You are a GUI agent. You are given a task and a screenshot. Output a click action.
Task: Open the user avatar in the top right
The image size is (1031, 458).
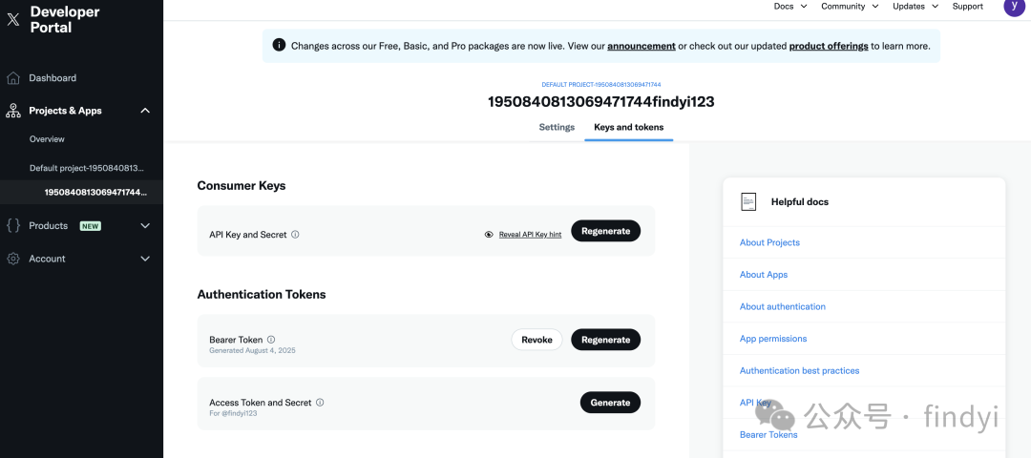(1015, 6)
